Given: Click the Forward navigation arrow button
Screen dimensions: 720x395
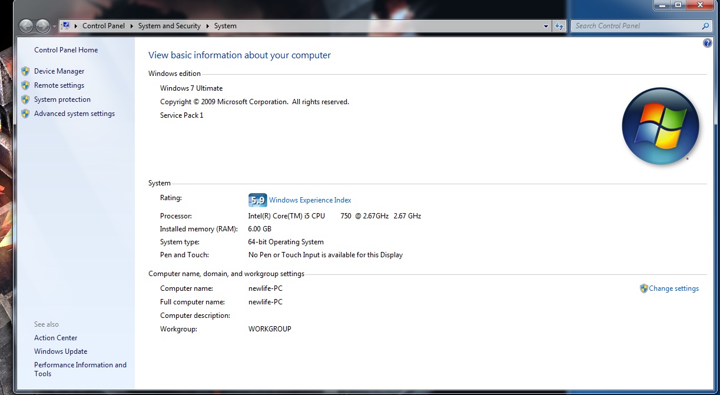Looking at the screenshot, I should click(43, 26).
